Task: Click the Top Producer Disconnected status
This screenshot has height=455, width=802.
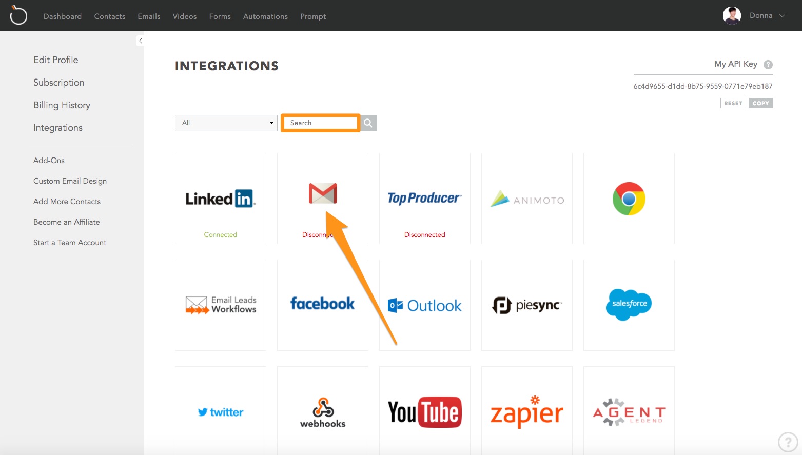Action: coord(425,234)
